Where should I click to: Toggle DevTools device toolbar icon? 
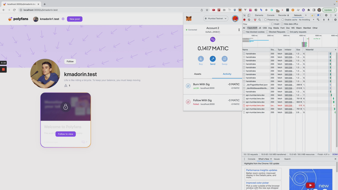(249, 15)
